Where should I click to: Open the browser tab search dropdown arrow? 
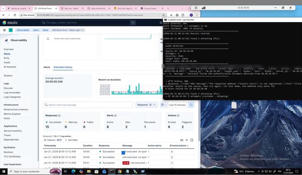click(3, 9)
